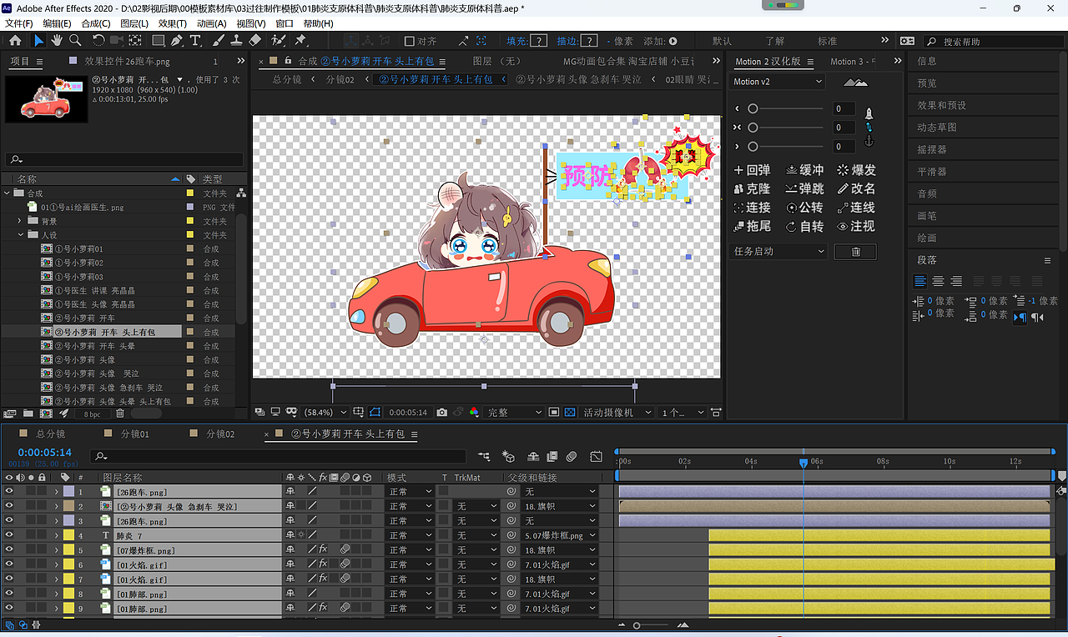Open the composition flowchart icon in the timeline

(484, 457)
